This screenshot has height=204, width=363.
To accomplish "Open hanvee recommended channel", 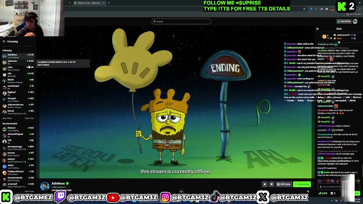I will [x=18, y=154].
